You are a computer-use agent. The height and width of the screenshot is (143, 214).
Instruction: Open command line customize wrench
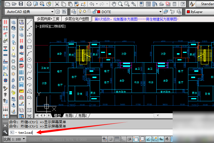point(5,132)
